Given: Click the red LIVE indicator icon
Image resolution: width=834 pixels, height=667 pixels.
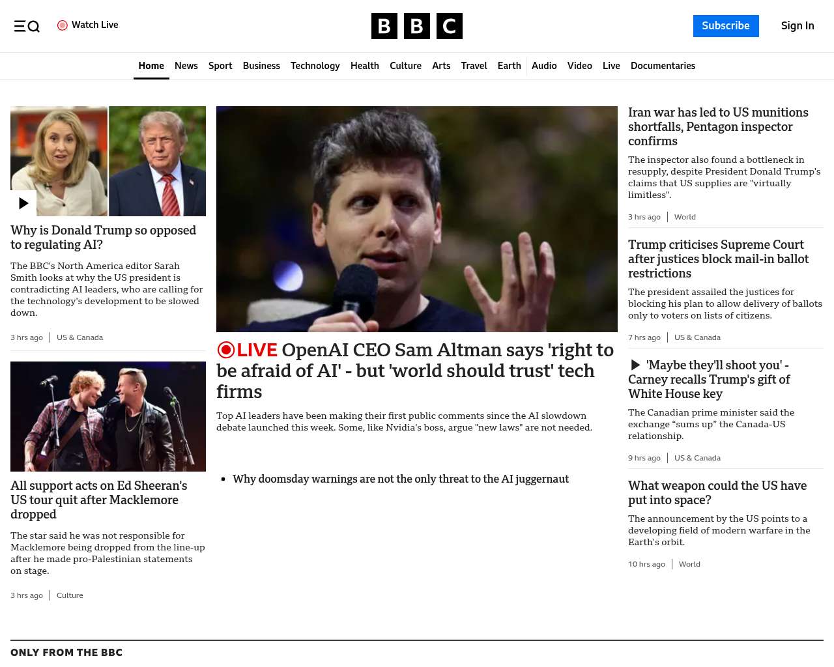Looking at the screenshot, I should coord(225,350).
